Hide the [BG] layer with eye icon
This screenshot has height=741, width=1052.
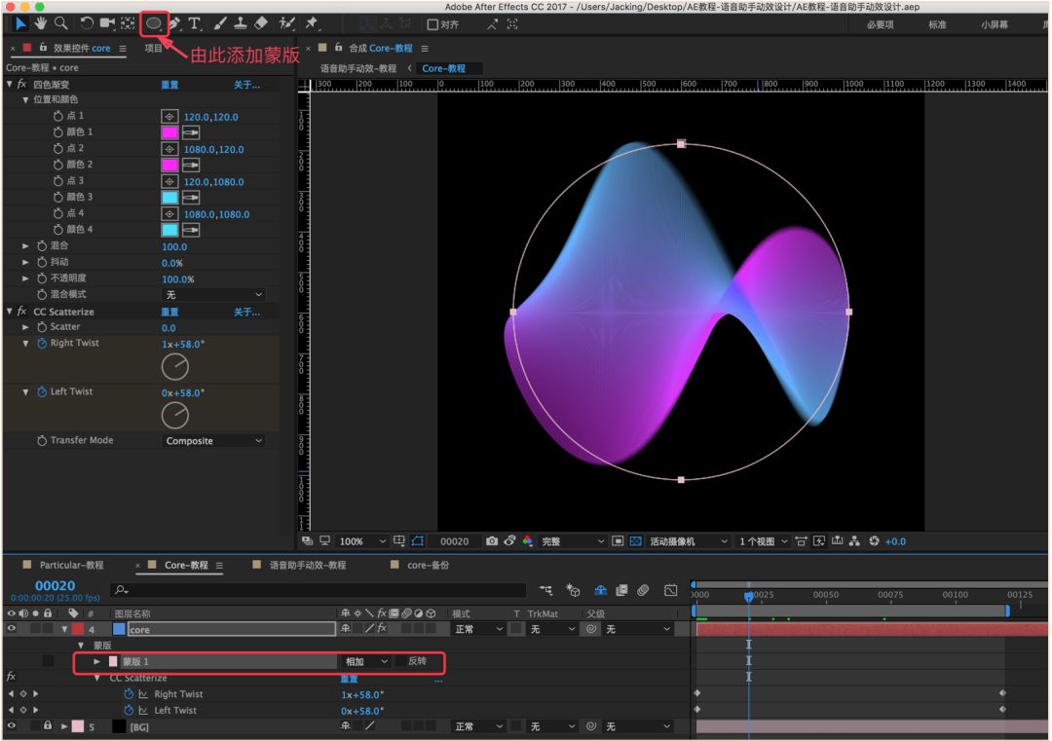pos(12,725)
